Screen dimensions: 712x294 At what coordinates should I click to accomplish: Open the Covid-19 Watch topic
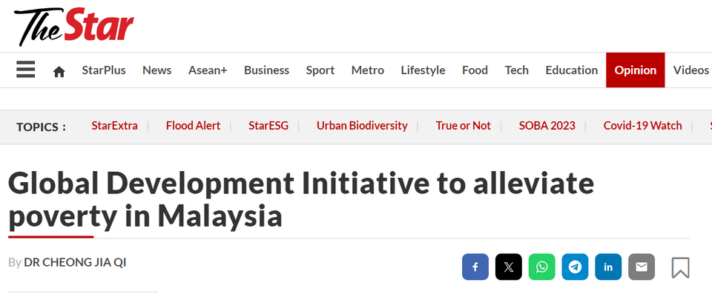[642, 126]
